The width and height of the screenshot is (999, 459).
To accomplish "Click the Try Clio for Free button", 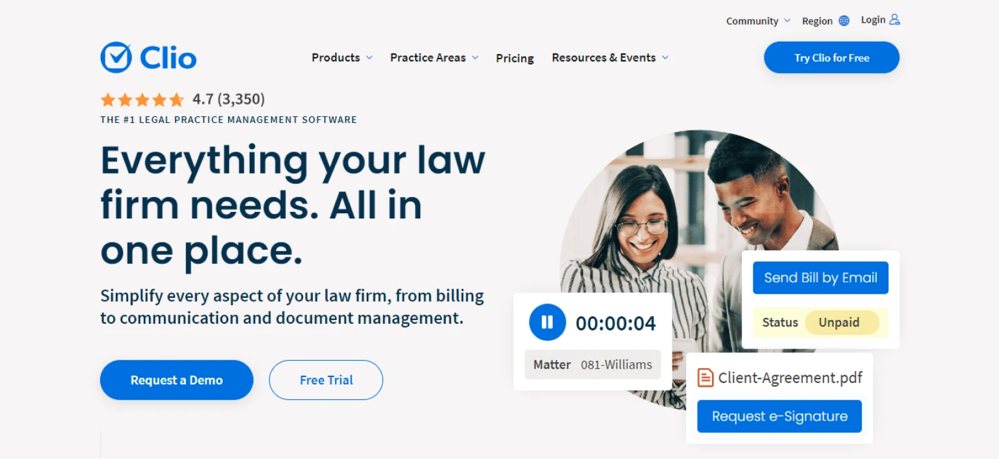I will (x=831, y=58).
